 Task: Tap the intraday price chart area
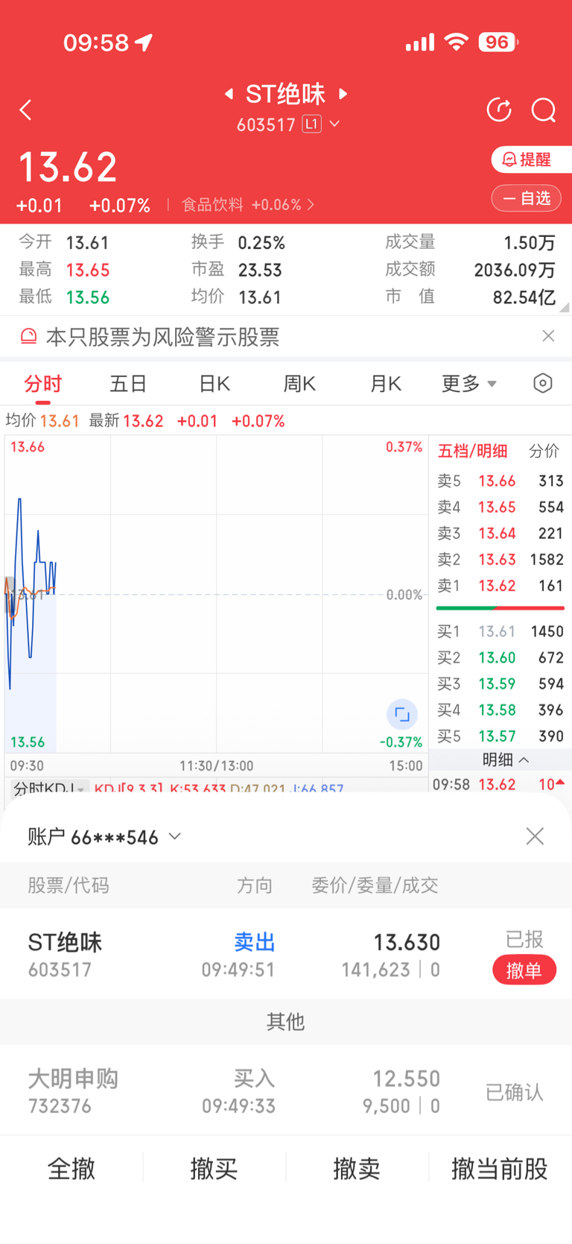pyautogui.click(x=216, y=594)
